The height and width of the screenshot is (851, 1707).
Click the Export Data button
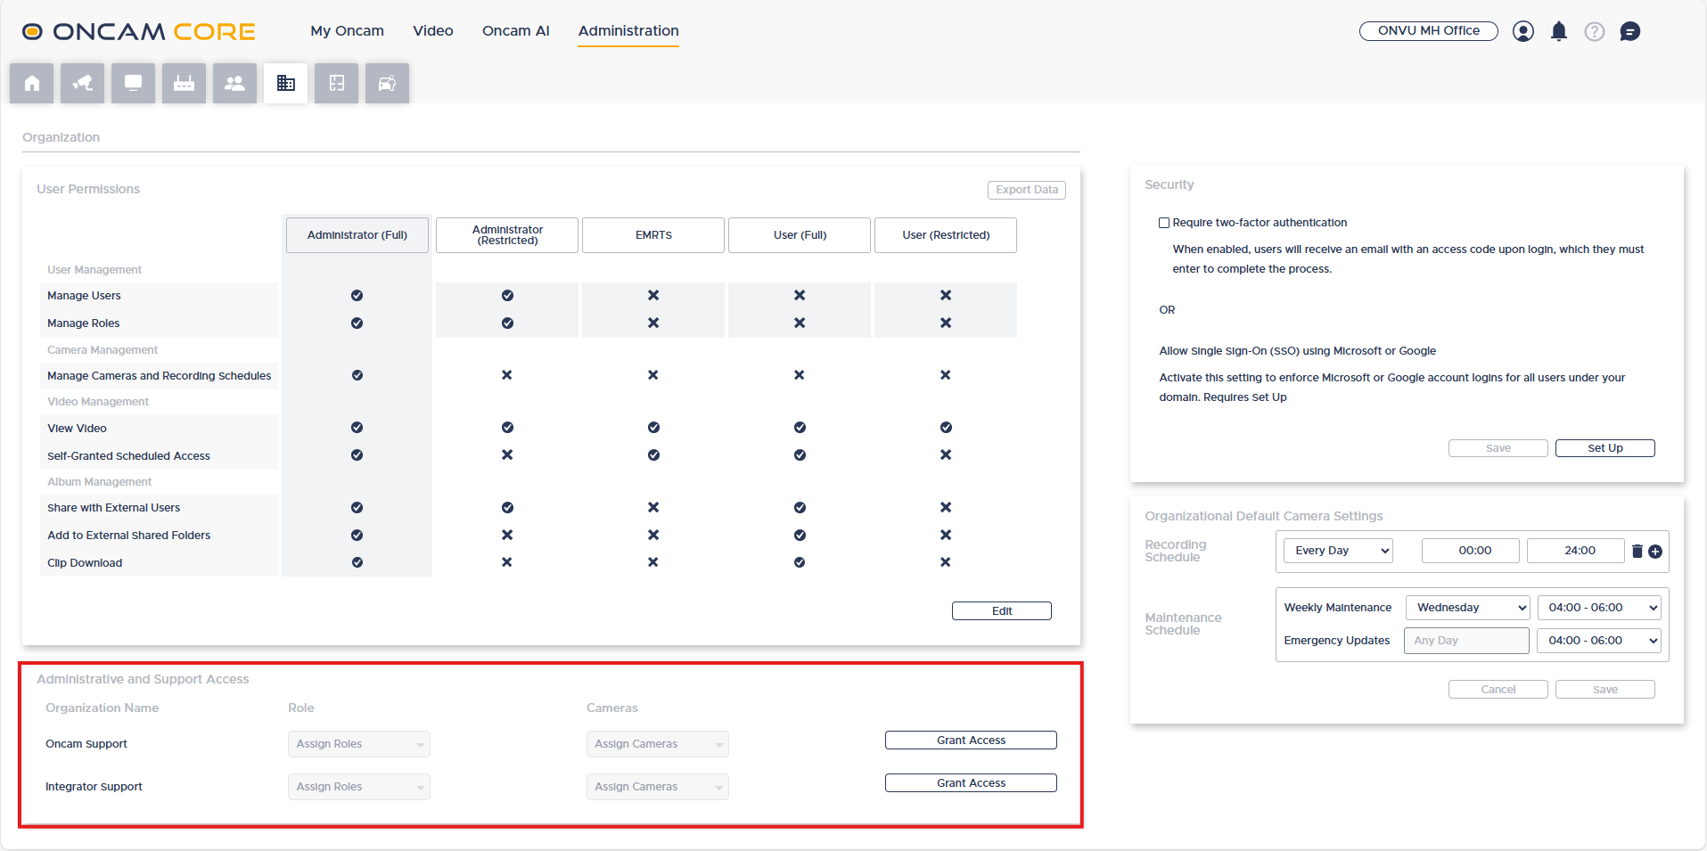tap(1027, 190)
